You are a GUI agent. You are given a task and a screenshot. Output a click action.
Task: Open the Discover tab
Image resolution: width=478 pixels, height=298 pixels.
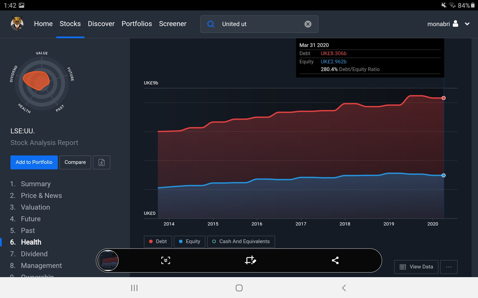101,24
